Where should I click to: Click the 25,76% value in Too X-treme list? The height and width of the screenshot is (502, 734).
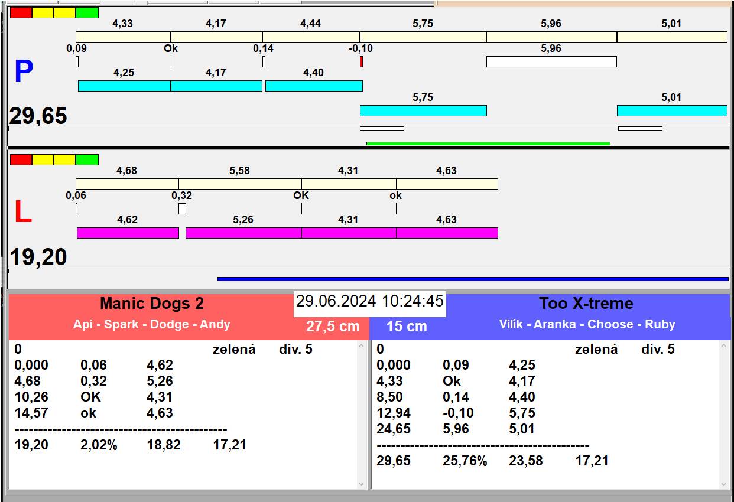tap(465, 461)
